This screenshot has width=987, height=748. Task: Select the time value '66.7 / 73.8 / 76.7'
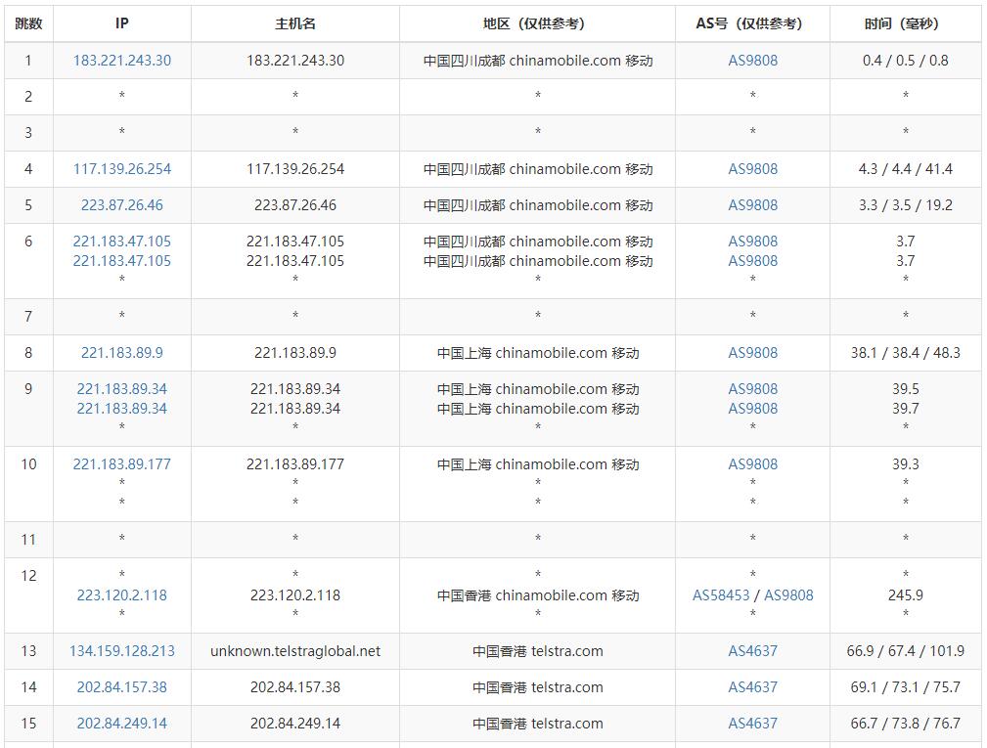coord(905,724)
